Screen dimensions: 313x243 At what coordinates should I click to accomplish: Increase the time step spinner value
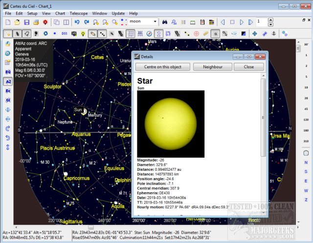(271, 20)
